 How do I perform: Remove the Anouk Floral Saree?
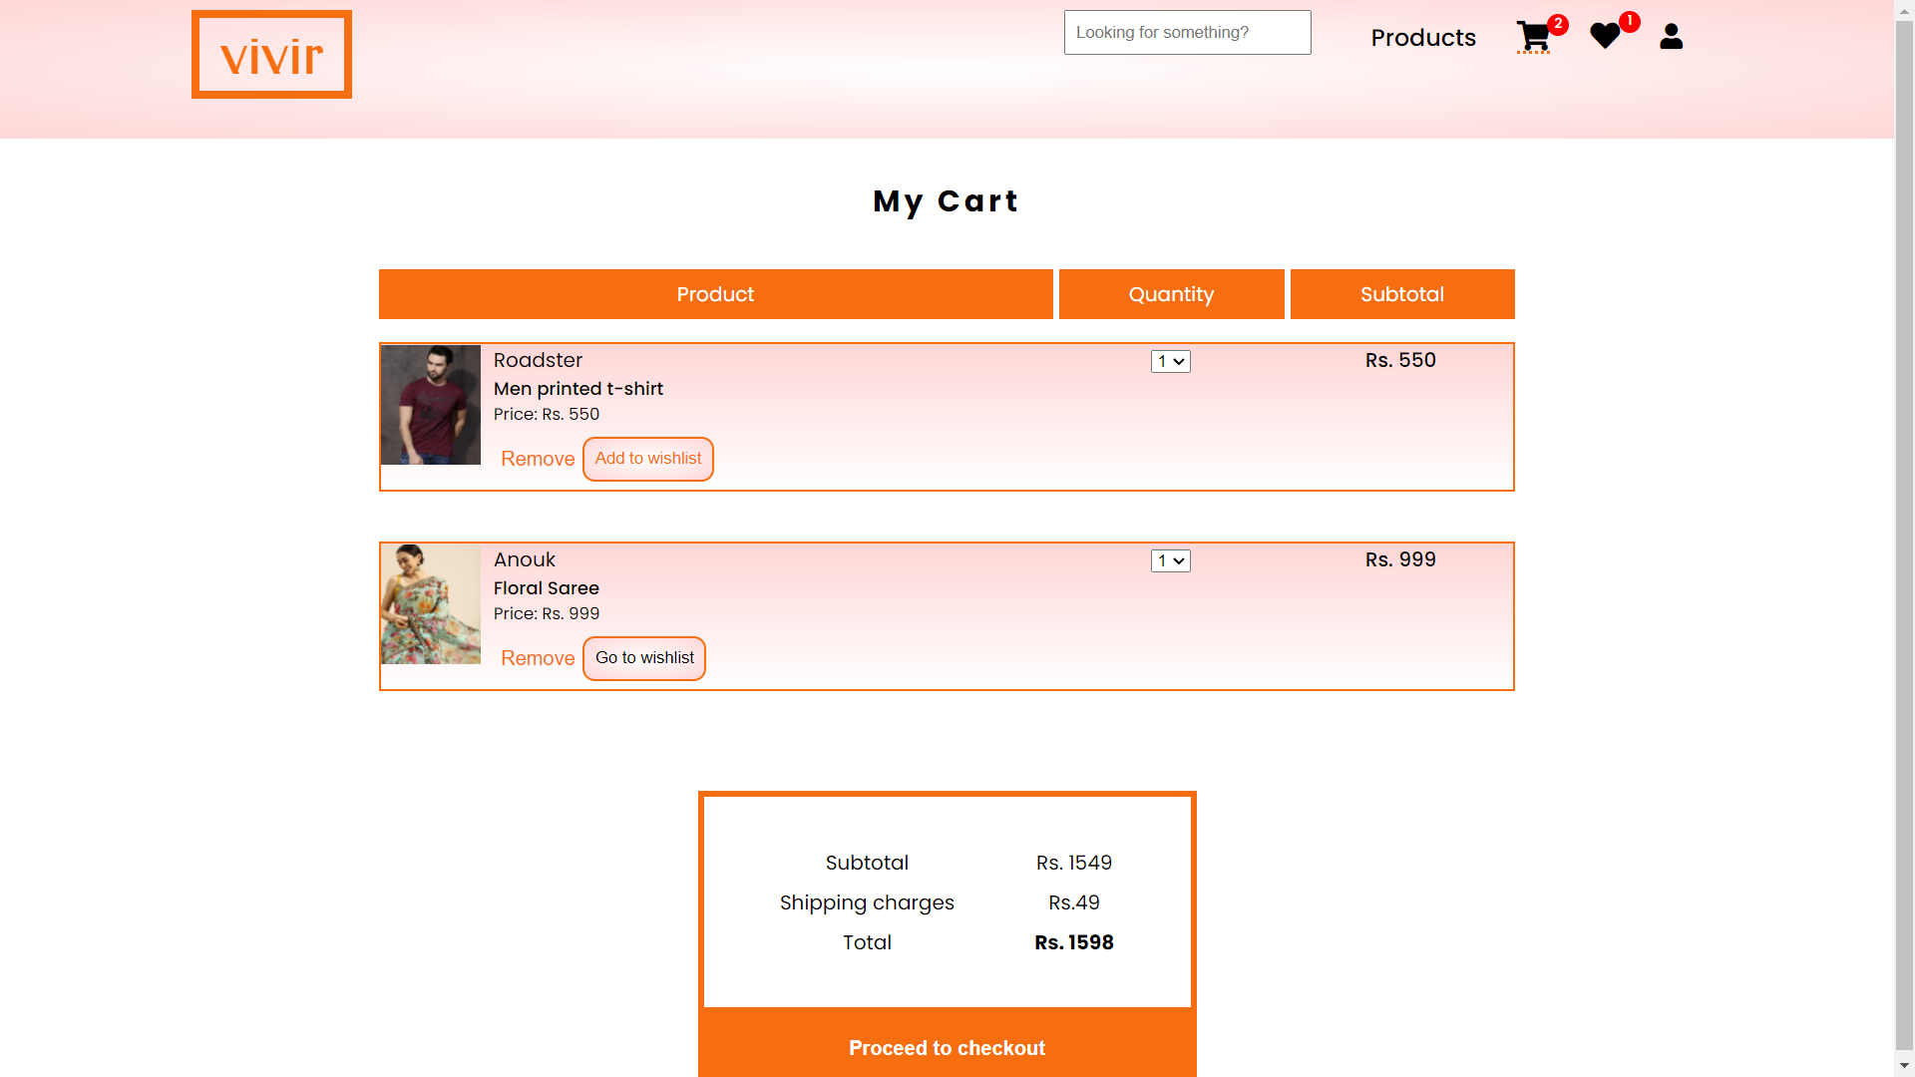(537, 658)
